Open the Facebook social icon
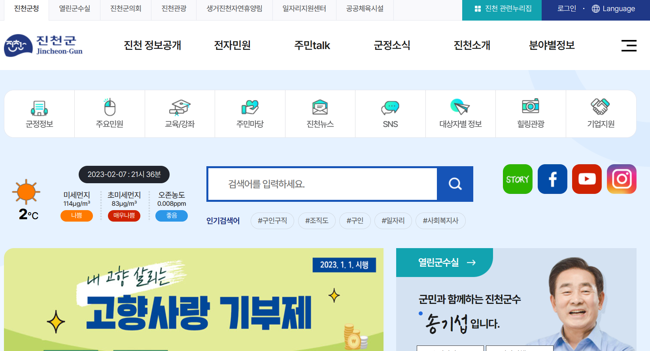This screenshot has width=650, height=351. click(552, 179)
